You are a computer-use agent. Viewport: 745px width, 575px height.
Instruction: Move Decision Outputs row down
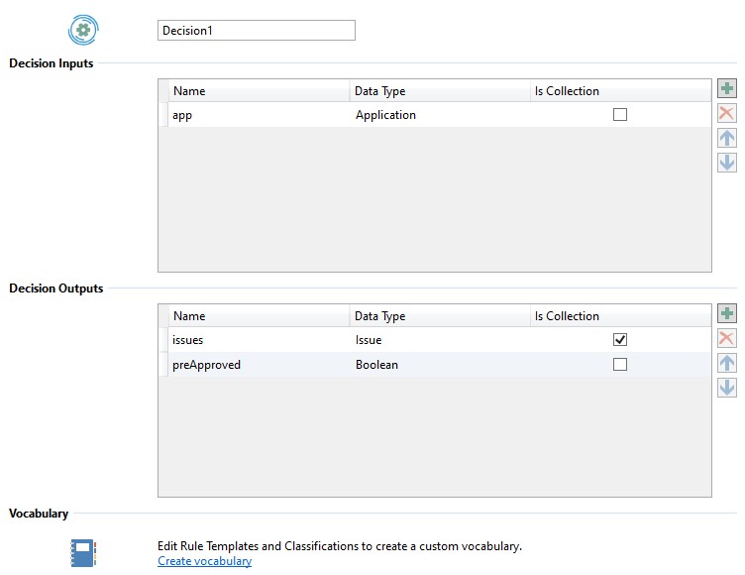point(727,388)
